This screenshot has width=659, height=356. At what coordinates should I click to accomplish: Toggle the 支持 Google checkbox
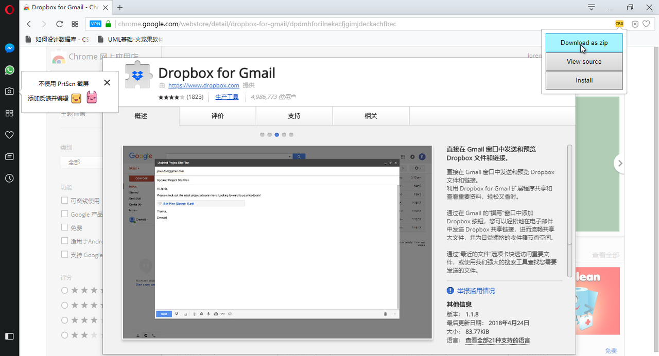coord(65,254)
